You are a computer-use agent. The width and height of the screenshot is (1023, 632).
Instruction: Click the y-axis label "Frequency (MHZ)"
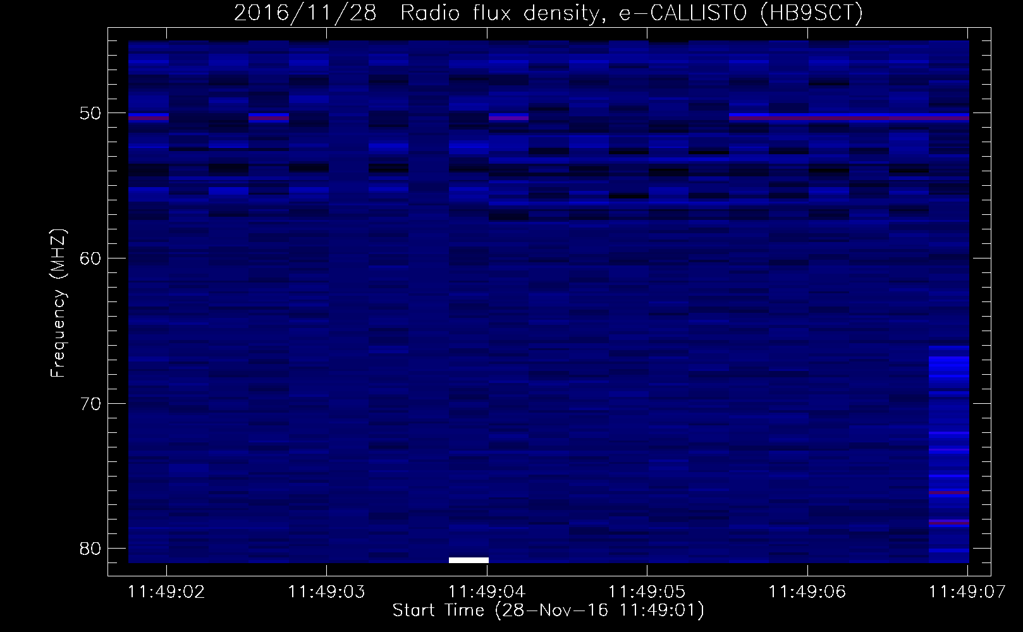58,303
